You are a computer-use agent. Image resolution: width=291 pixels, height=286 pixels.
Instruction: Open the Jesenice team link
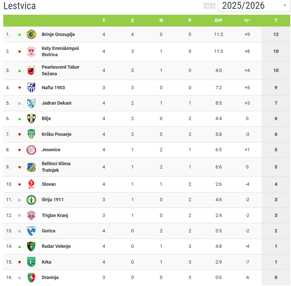point(51,150)
